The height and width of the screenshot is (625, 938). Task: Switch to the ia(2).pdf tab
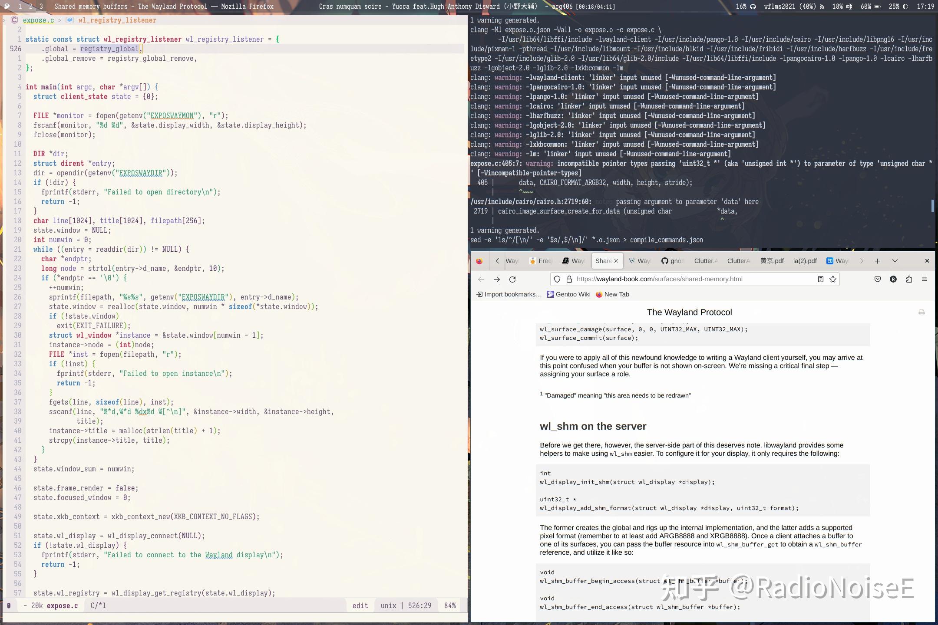pyautogui.click(x=805, y=261)
